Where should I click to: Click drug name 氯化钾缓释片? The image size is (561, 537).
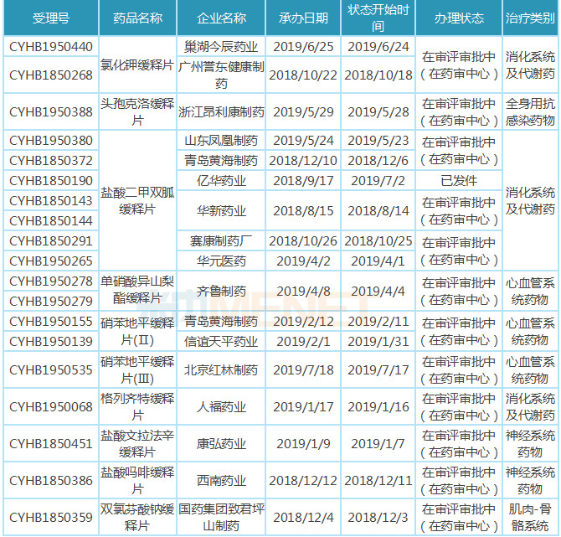pyautogui.click(x=137, y=65)
